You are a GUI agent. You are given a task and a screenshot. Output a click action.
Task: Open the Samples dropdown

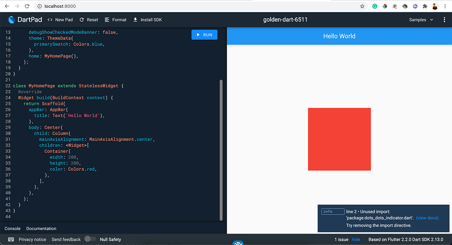pyautogui.click(x=420, y=19)
